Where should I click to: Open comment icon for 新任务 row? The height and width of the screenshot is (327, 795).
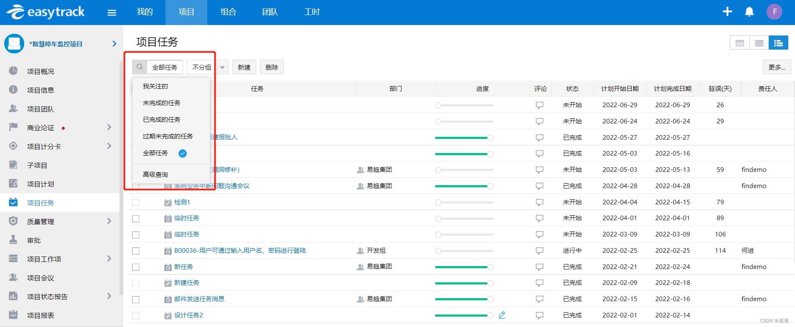click(x=540, y=267)
